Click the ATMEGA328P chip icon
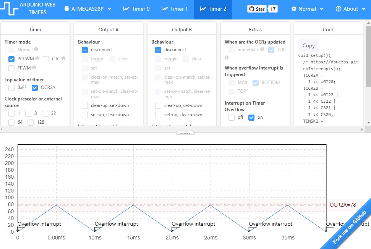Image resolution: width=371 pixels, height=249 pixels. [x=67, y=9]
